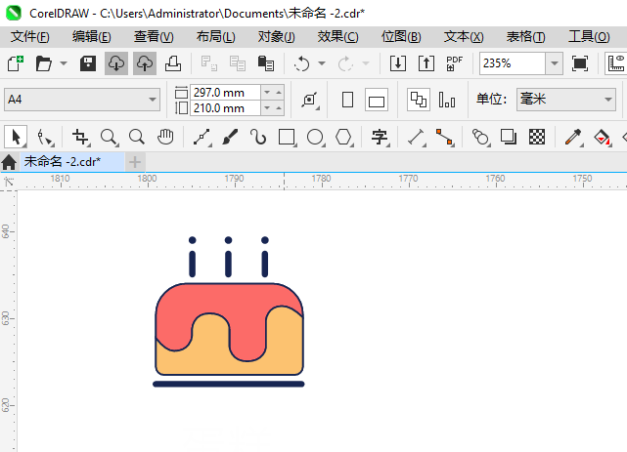Select the Text tool 字

380,138
